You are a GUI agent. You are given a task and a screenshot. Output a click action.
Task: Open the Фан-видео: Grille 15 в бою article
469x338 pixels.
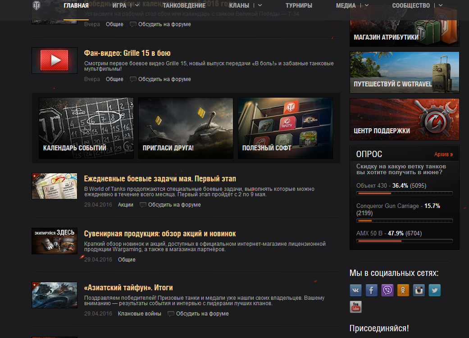click(x=127, y=53)
